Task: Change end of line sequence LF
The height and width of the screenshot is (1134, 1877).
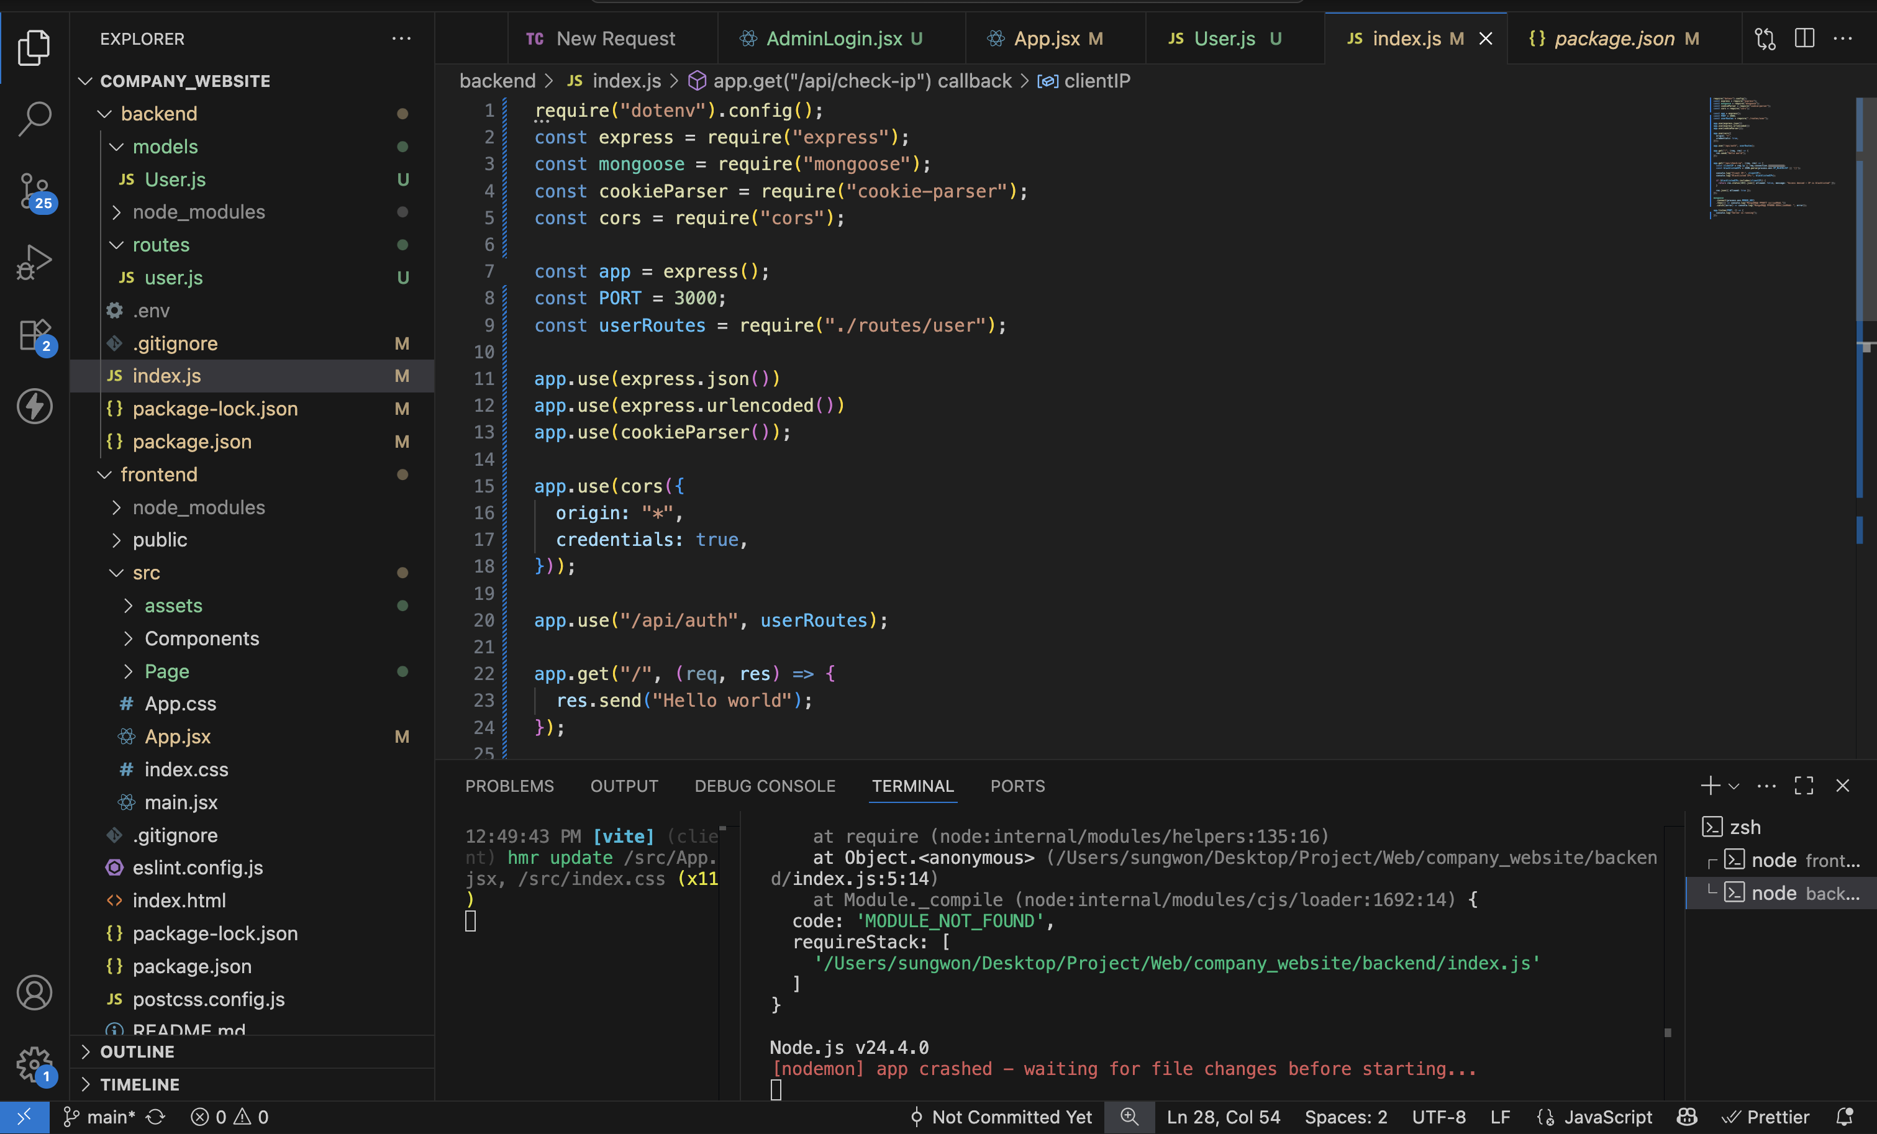Action: point(1500,1117)
